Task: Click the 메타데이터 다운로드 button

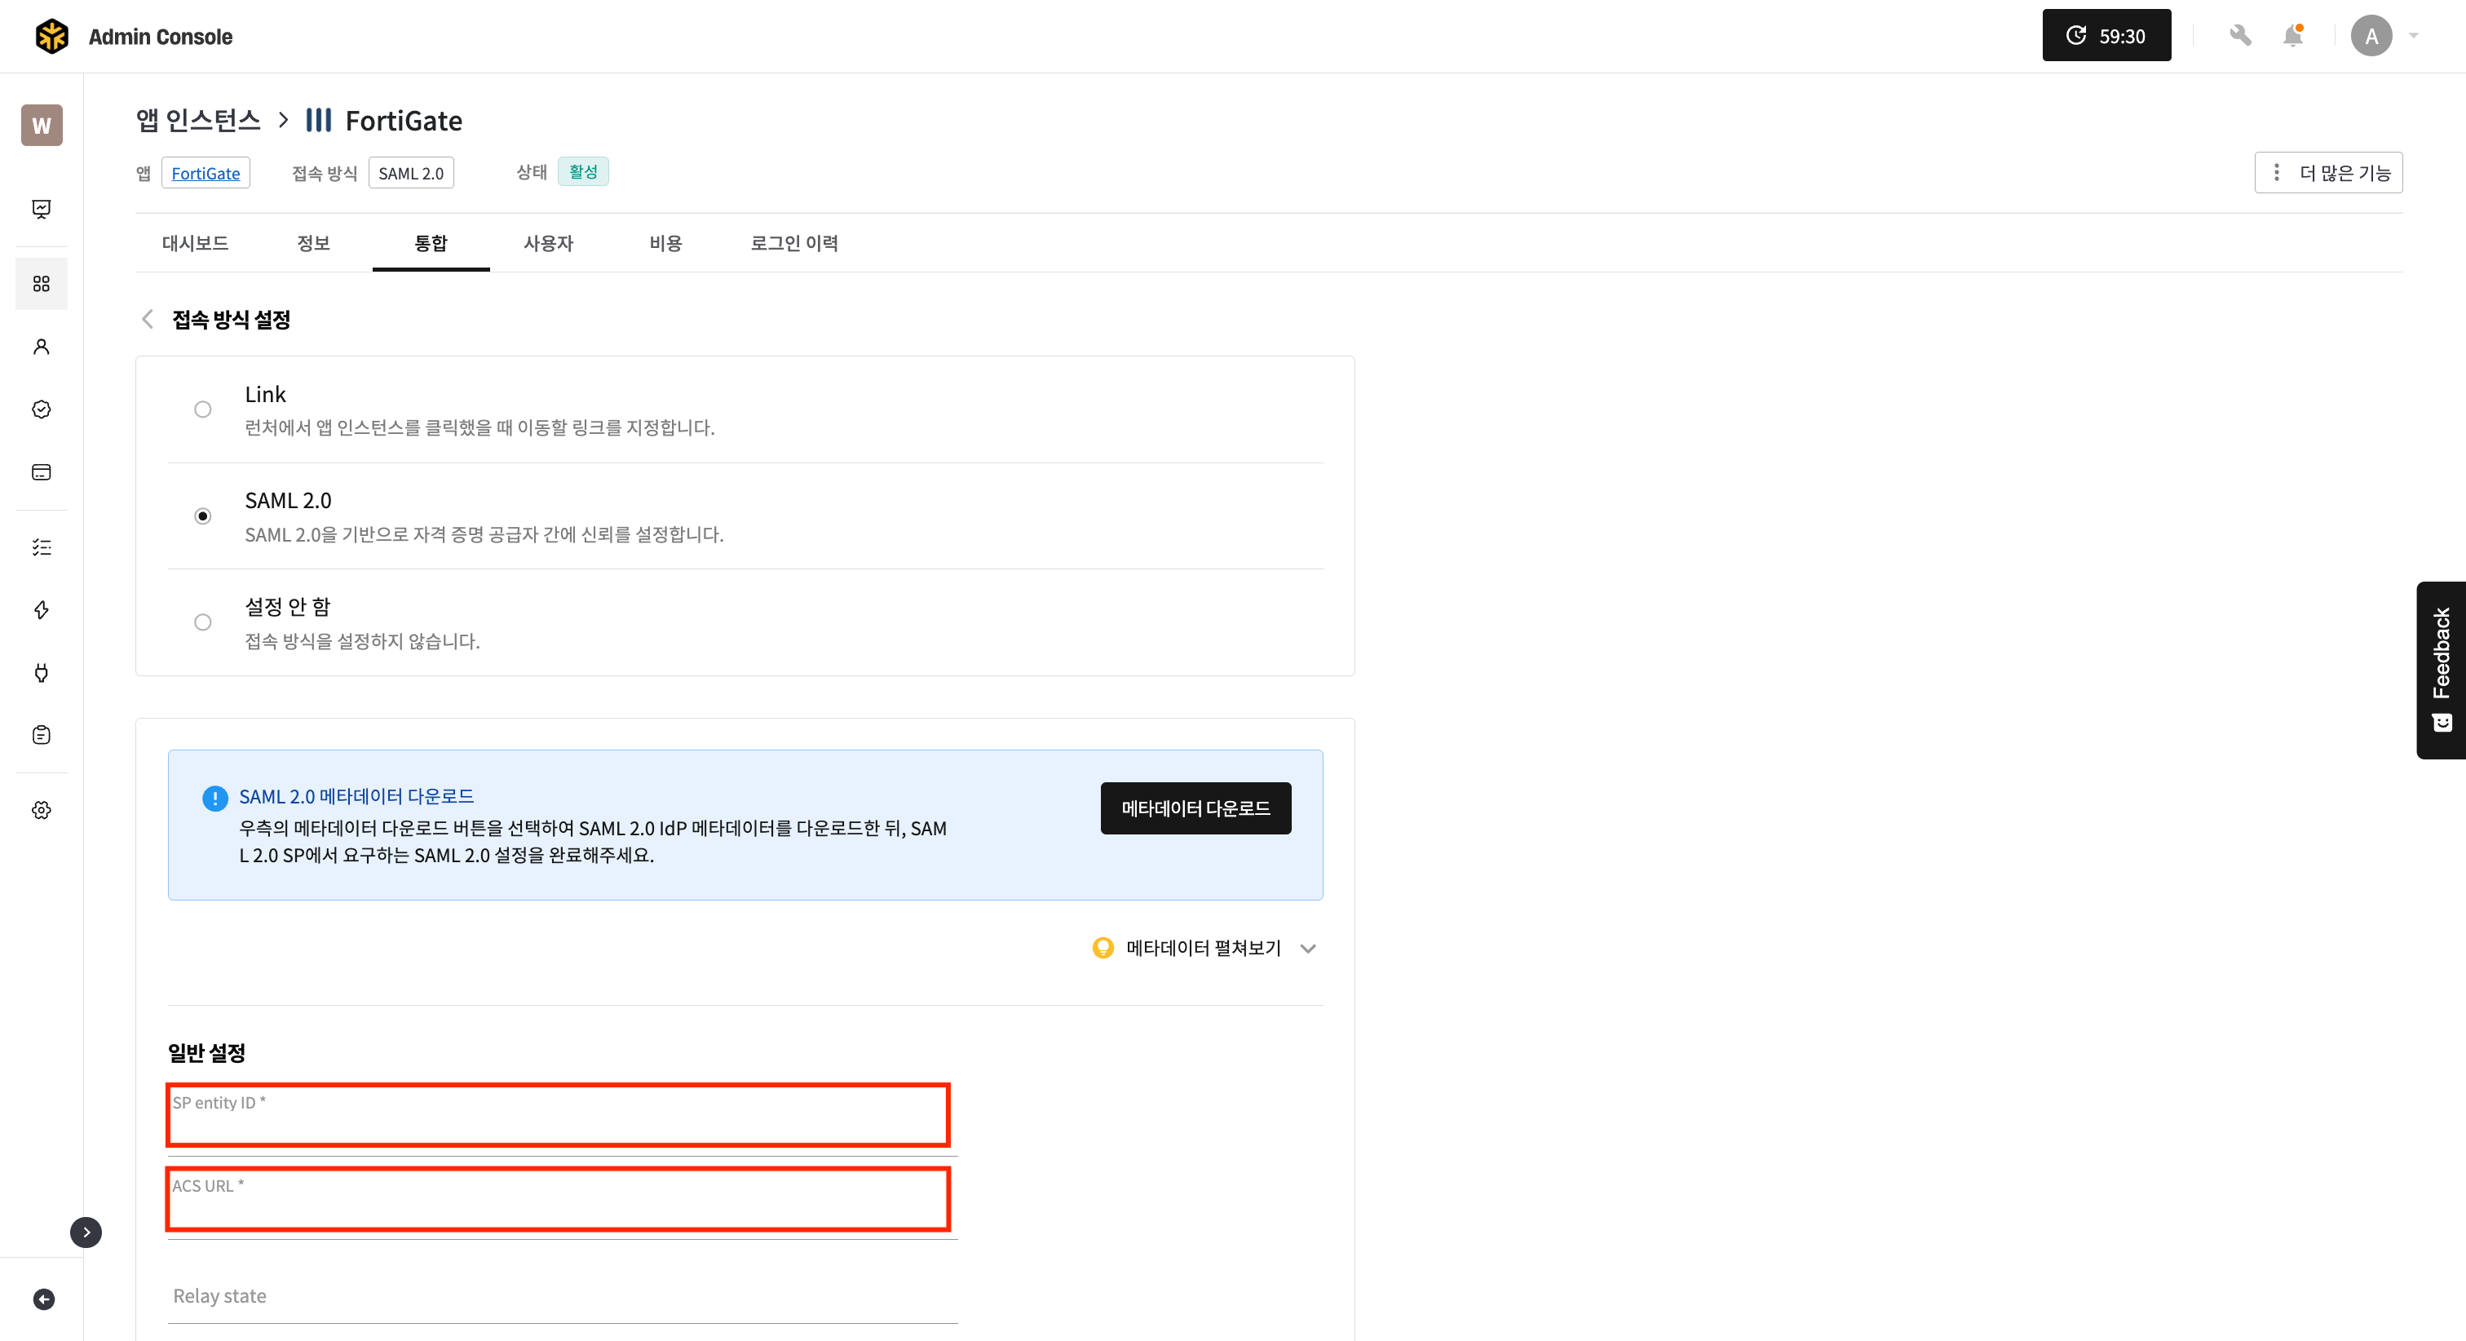Action: (1195, 808)
